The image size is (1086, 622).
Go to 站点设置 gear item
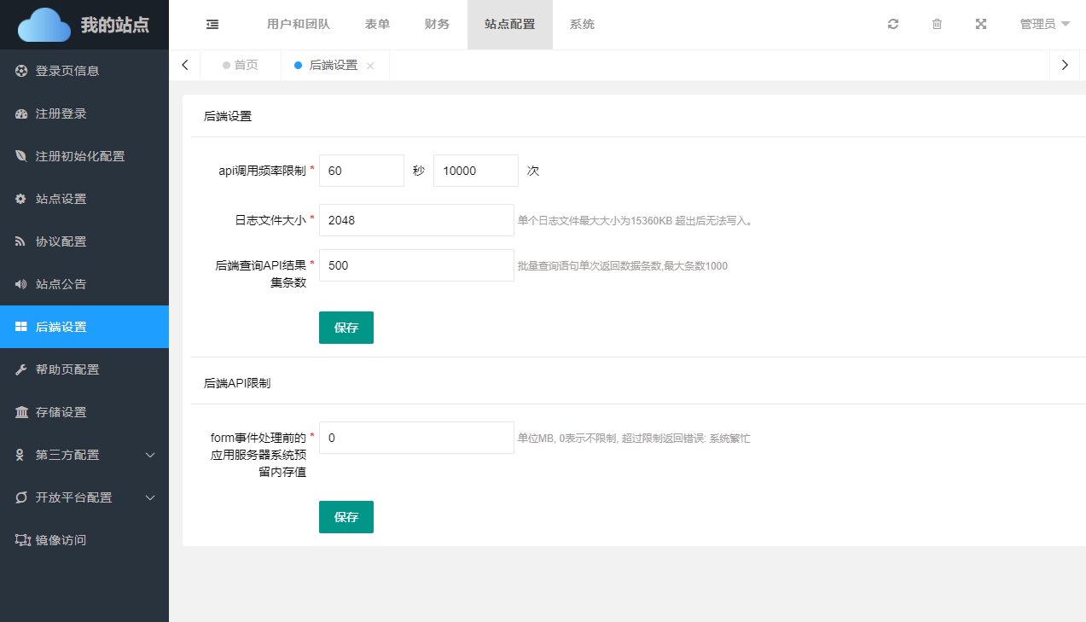[x=61, y=199]
